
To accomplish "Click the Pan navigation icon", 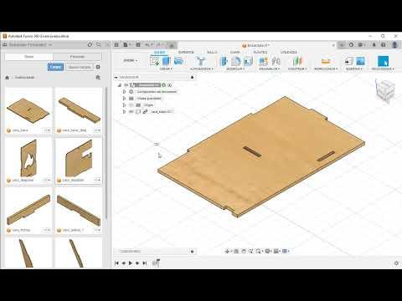I will coord(243,251).
